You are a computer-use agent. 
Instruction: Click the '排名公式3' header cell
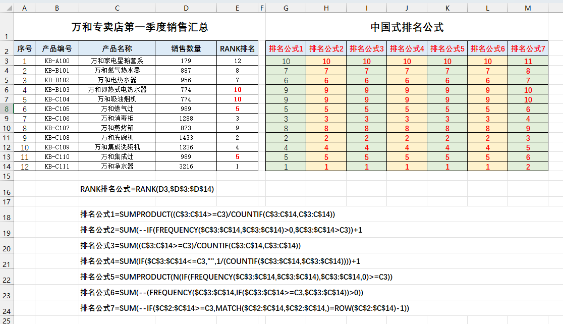pyautogui.click(x=367, y=48)
